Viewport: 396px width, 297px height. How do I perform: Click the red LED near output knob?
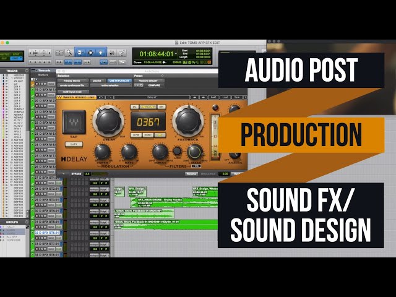[215, 108]
